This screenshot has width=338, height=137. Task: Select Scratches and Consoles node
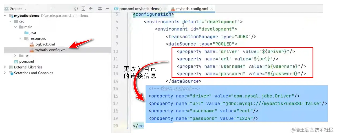(x=34, y=73)
